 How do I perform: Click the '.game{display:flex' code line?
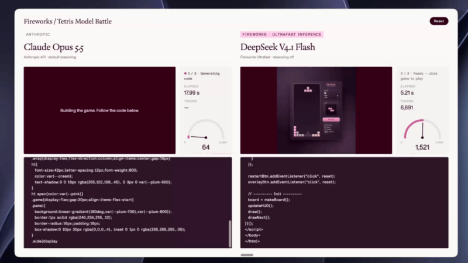(82, 200)
